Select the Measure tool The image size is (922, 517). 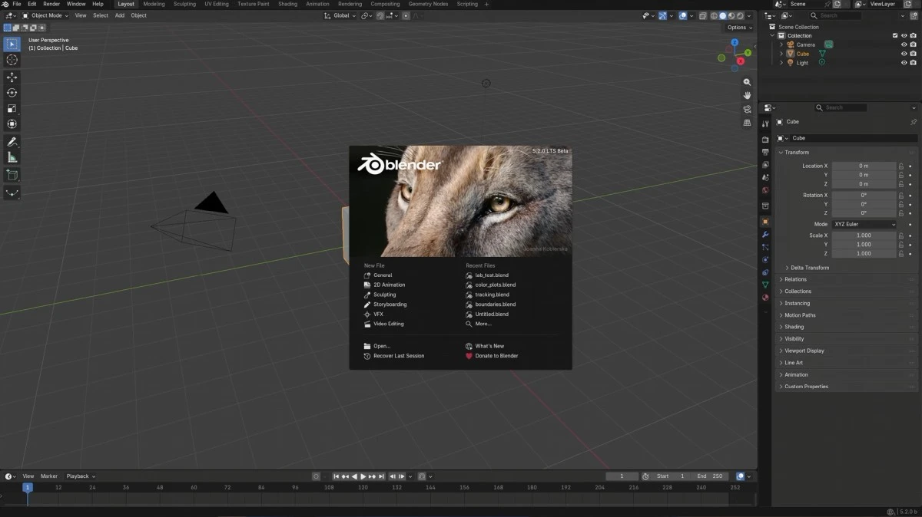pos(12,157)
